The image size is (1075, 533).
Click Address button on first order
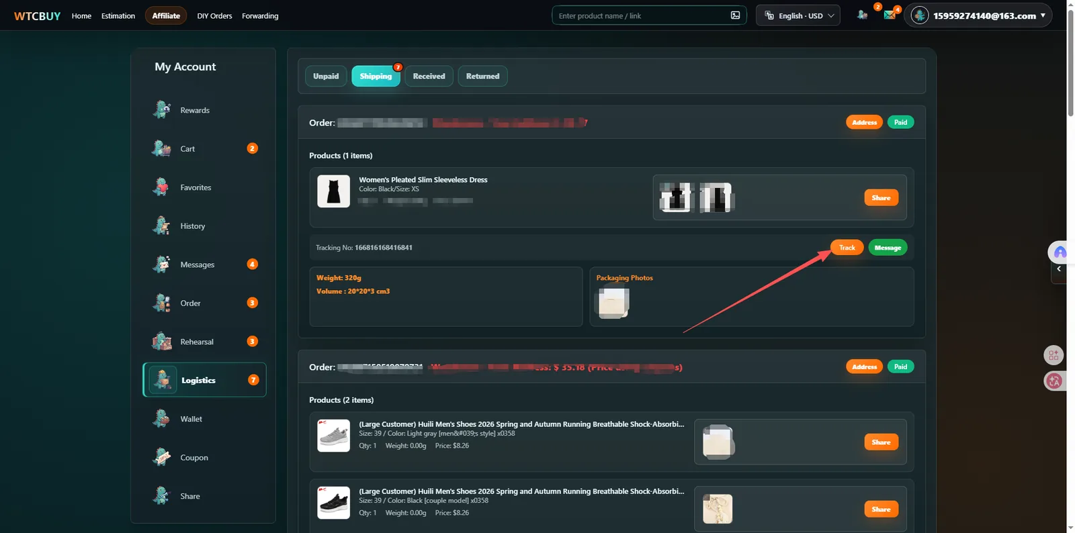tap(864, 122)
